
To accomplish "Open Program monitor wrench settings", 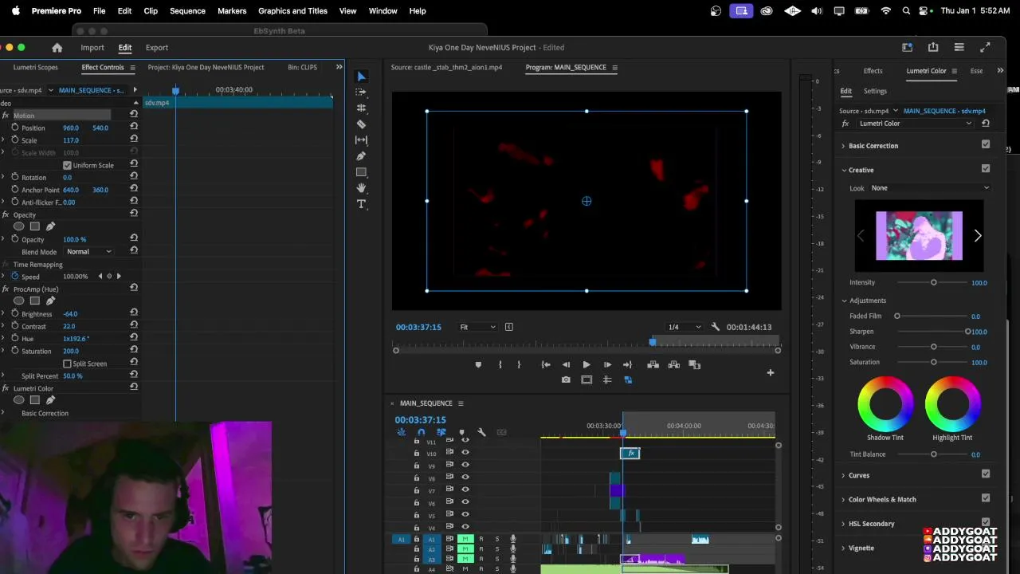I will [715, 327].
